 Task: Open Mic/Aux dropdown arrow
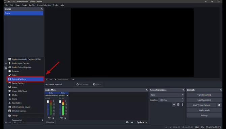[67, 95]
